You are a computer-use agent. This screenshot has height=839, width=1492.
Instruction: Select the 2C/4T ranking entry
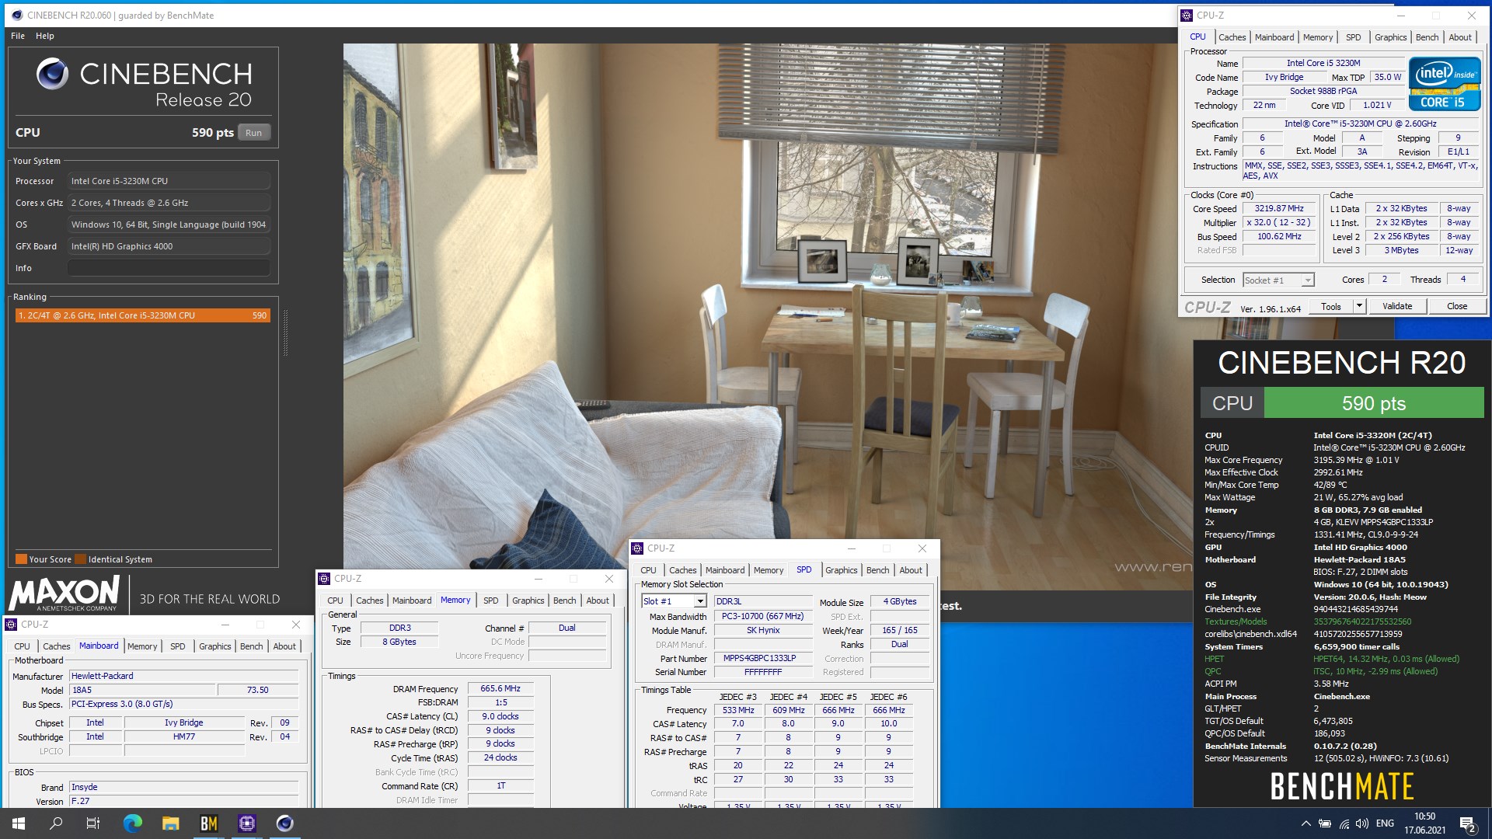click(x=143, y=315)
